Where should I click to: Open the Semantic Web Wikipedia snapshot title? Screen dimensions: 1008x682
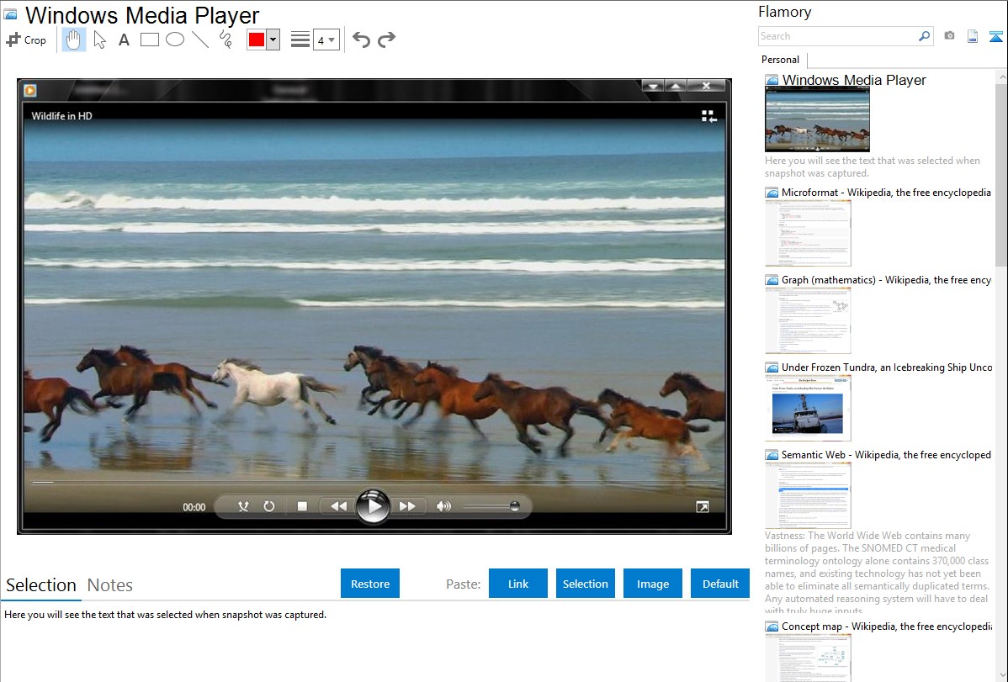click(x=886, y=454)
